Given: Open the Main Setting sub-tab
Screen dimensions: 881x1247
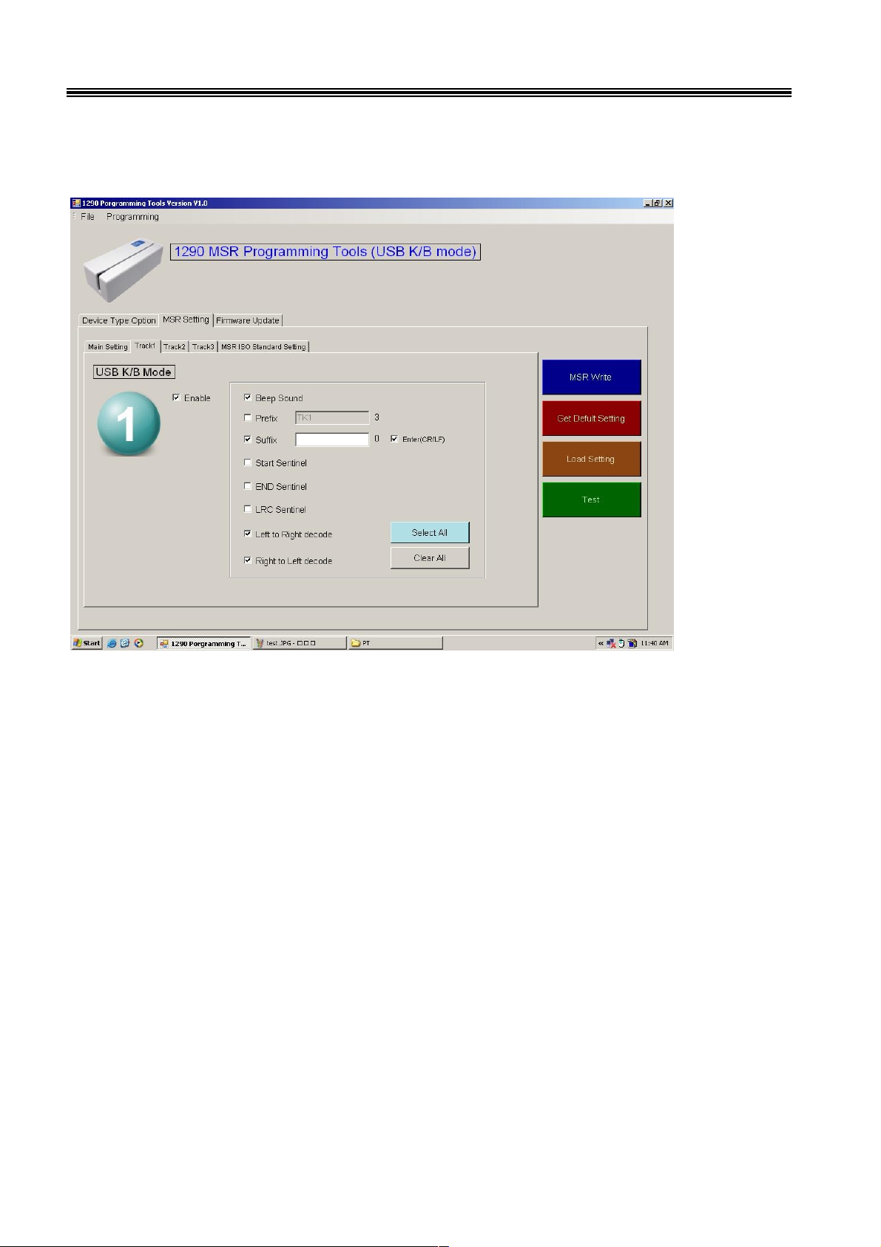Looking at the screenshot, I should coord(108,346).
